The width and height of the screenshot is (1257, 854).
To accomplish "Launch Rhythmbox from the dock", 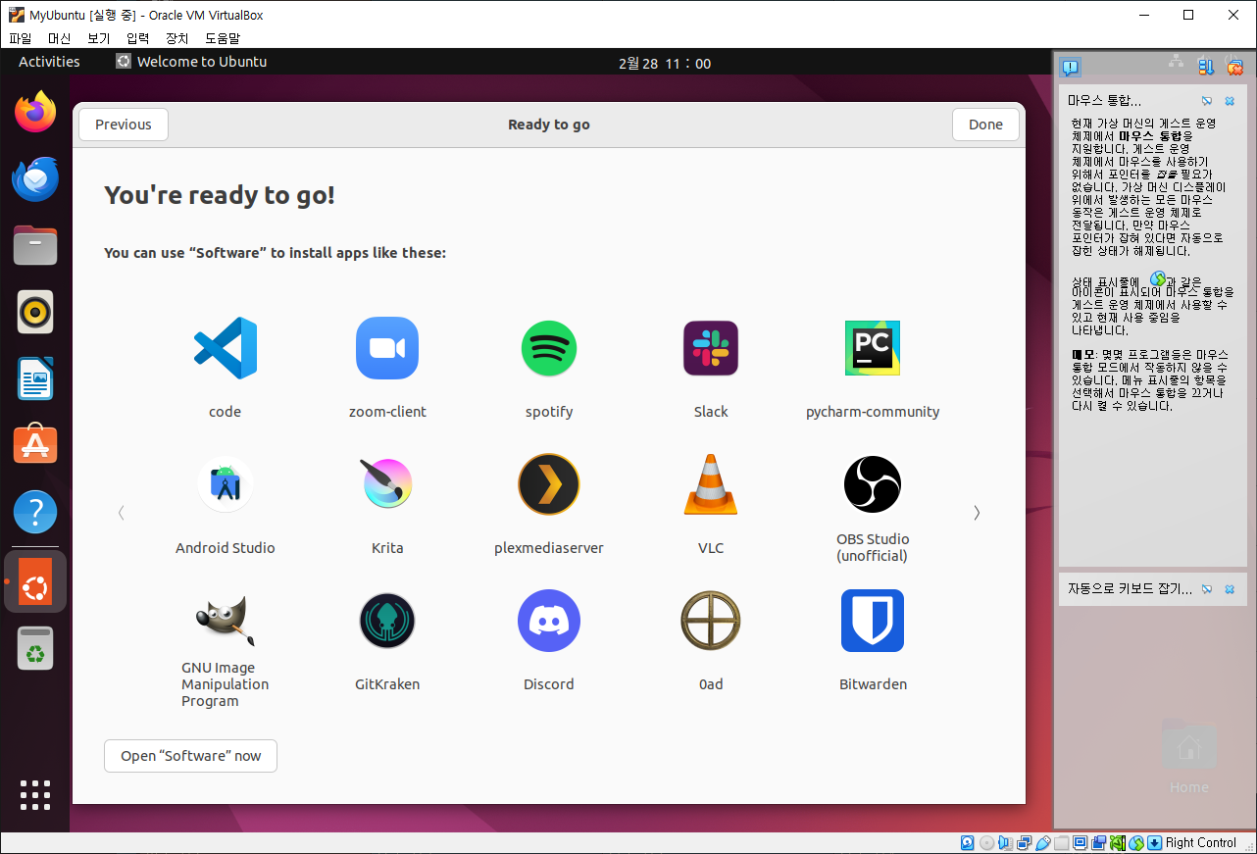I will tap(35, 312).
